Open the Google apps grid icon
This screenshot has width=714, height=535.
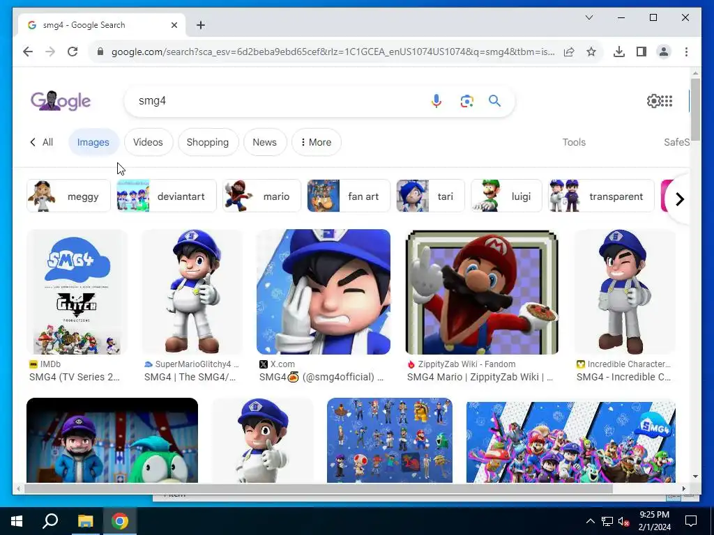667,100
